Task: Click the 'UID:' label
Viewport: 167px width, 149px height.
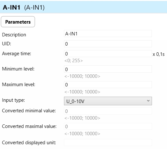Action: (x=7, y=44)
